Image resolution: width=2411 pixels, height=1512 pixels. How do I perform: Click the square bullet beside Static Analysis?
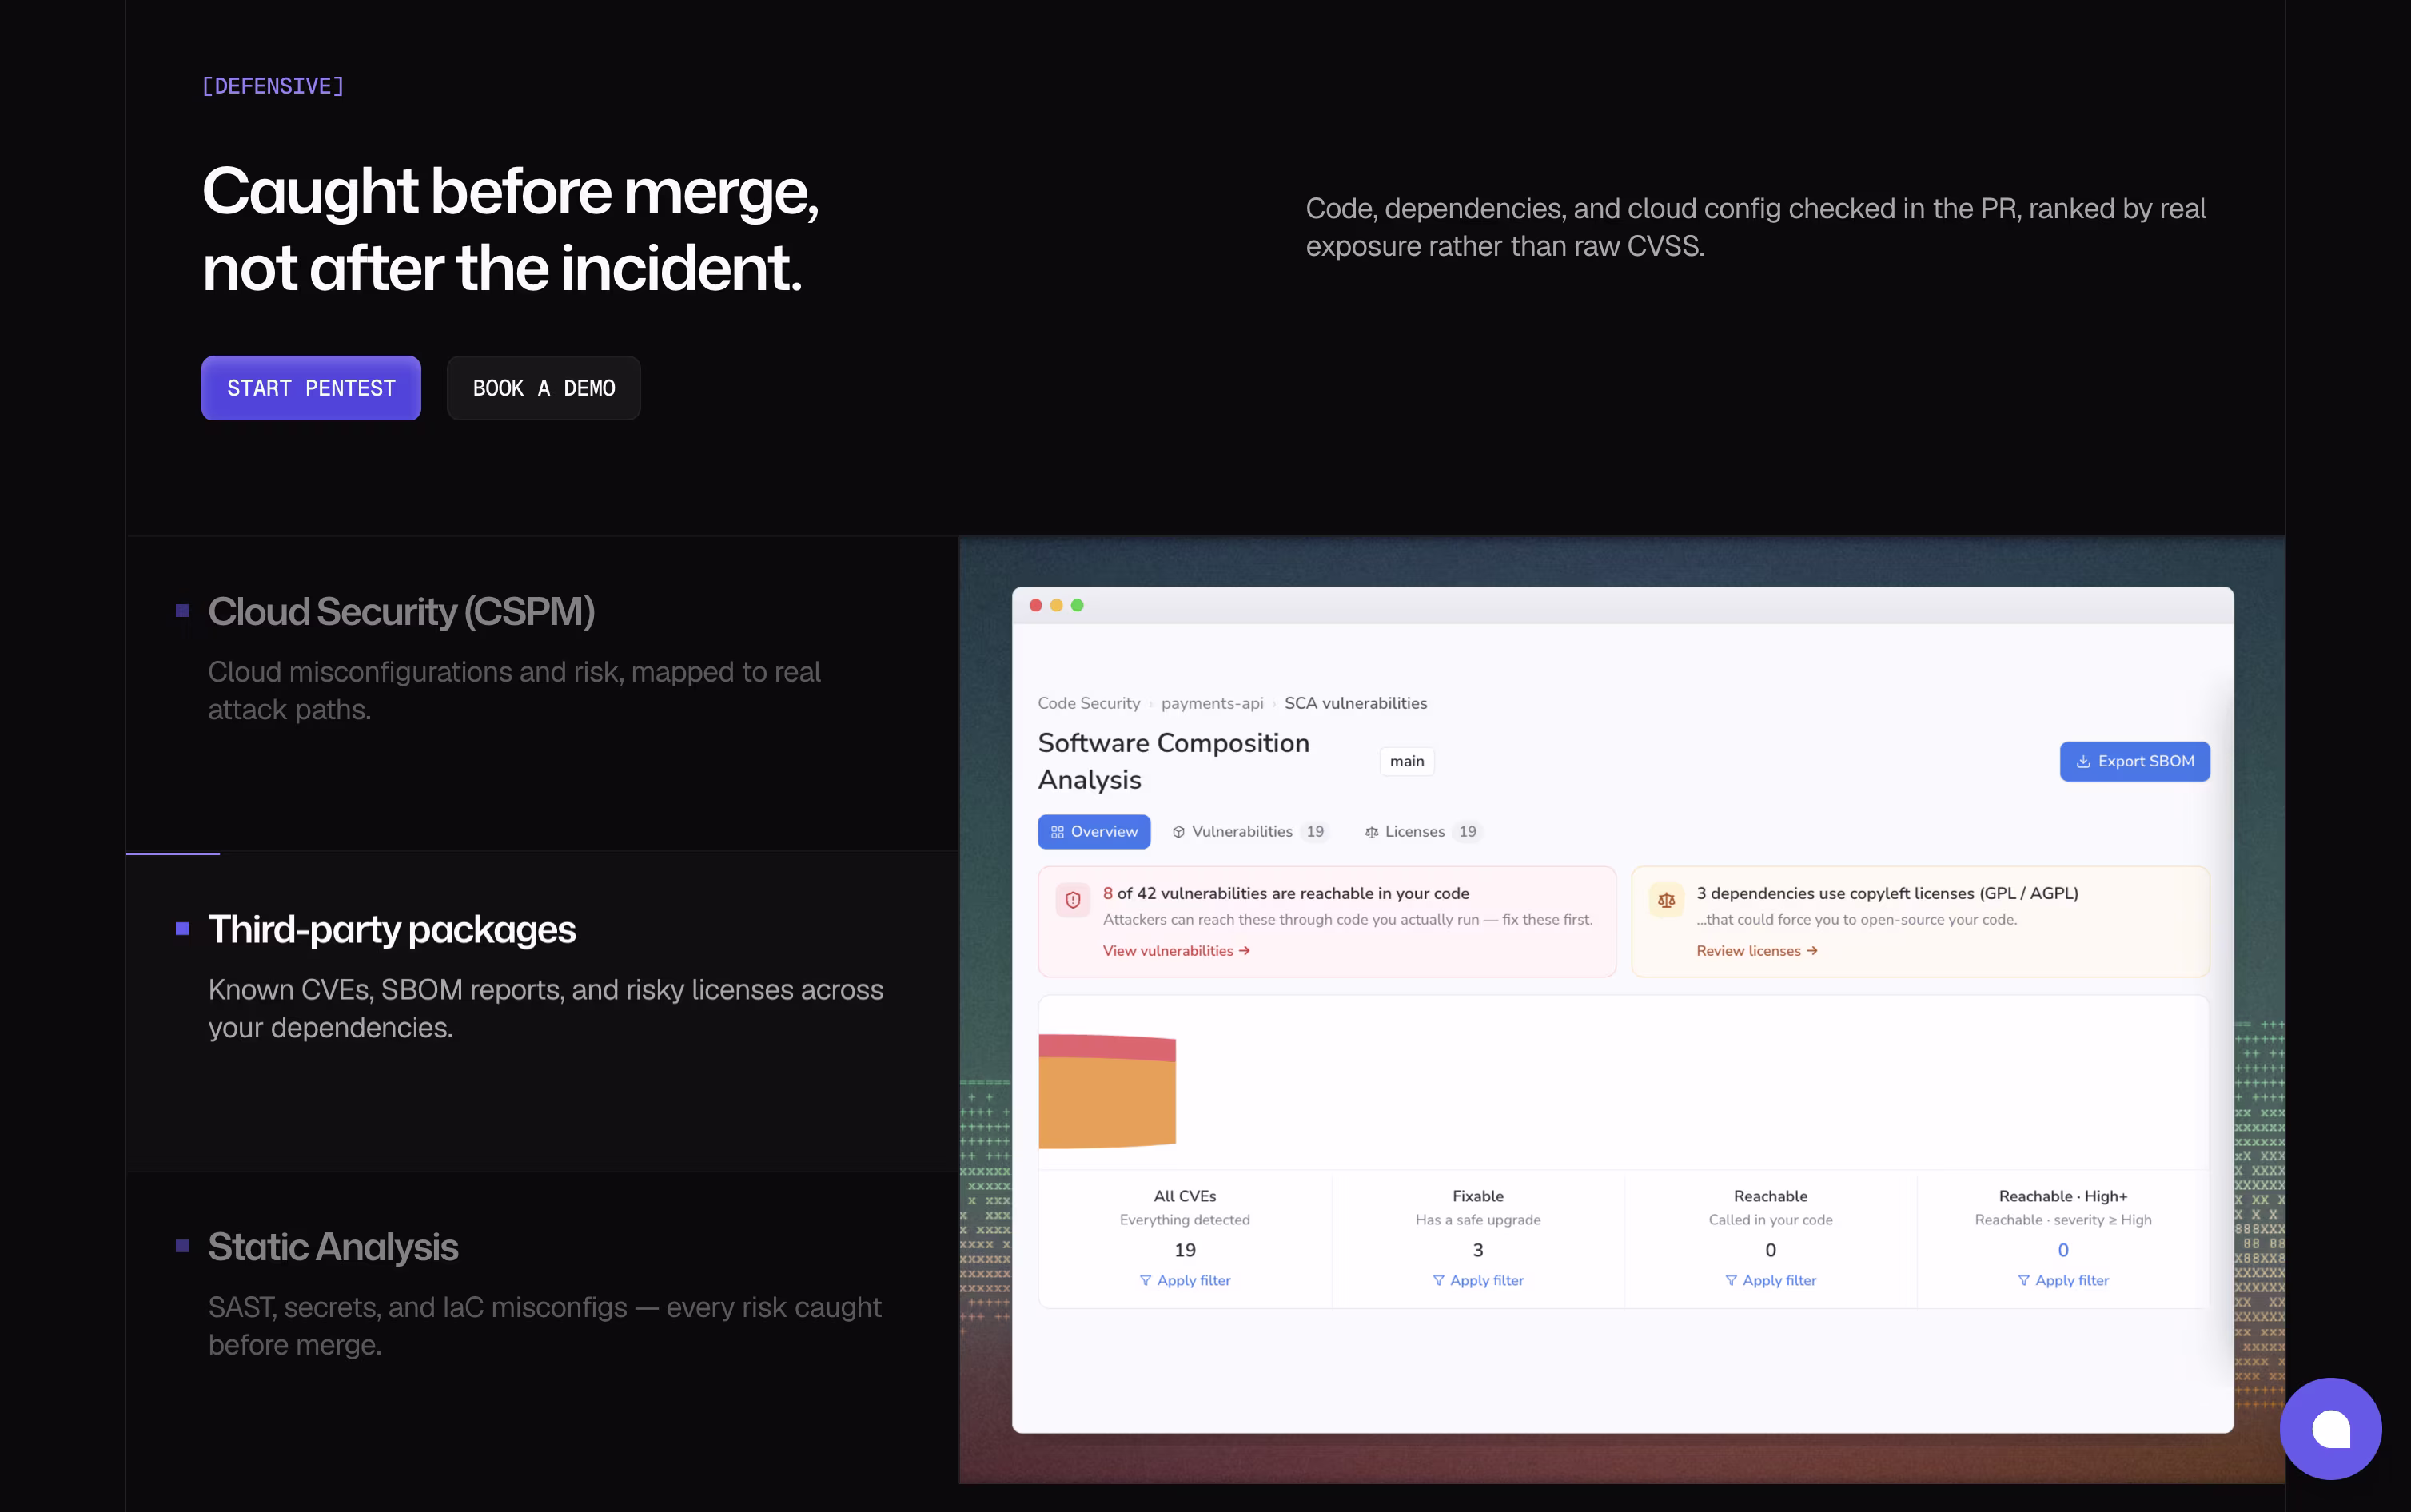(182, 1246)
